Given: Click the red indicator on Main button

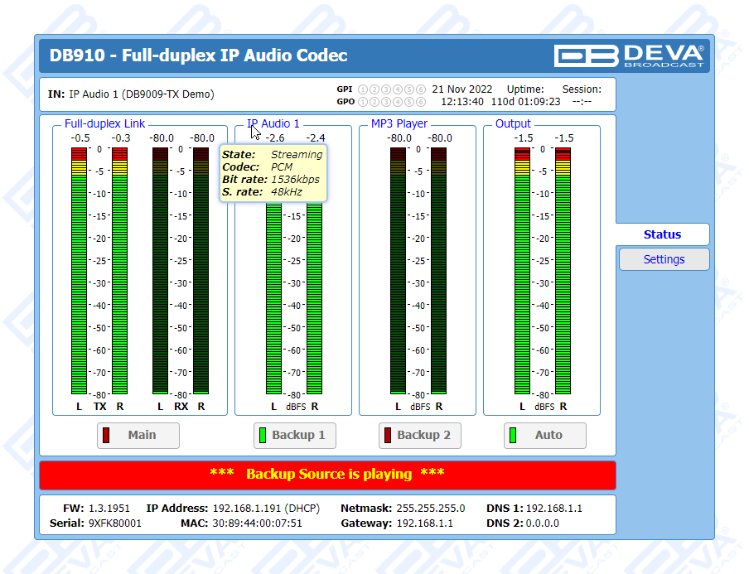Looking at the screenshot, I should [107, 436].
